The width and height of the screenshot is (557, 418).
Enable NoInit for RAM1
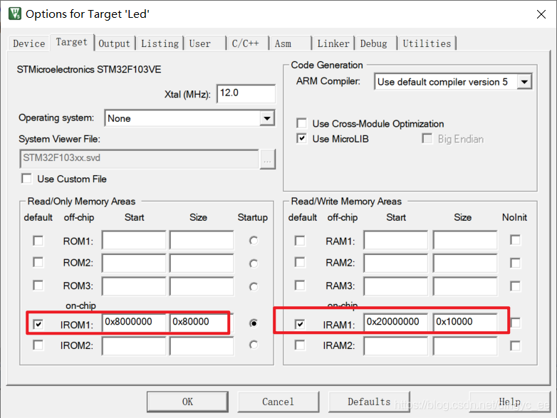click(x=515, y=240)
